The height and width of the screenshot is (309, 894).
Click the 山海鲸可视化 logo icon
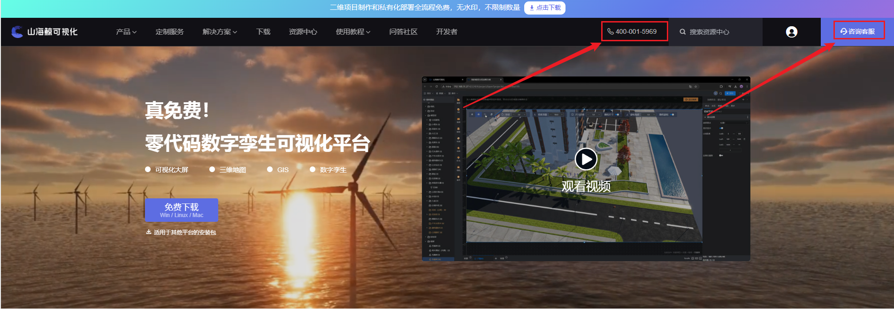click(x=17, y=32)
